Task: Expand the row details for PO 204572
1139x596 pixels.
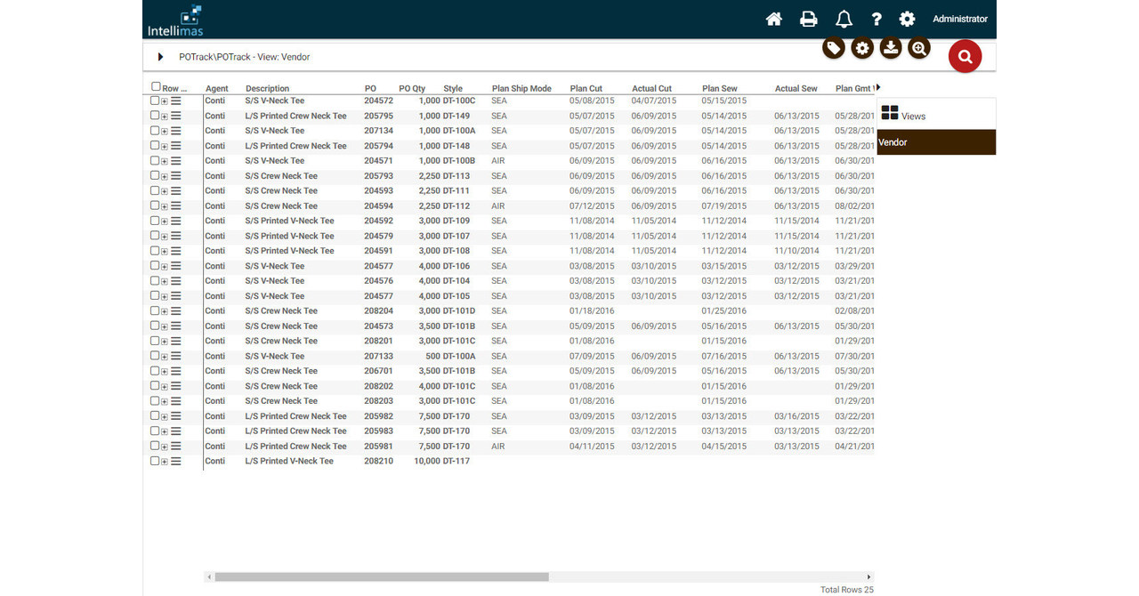Action: 165,101
